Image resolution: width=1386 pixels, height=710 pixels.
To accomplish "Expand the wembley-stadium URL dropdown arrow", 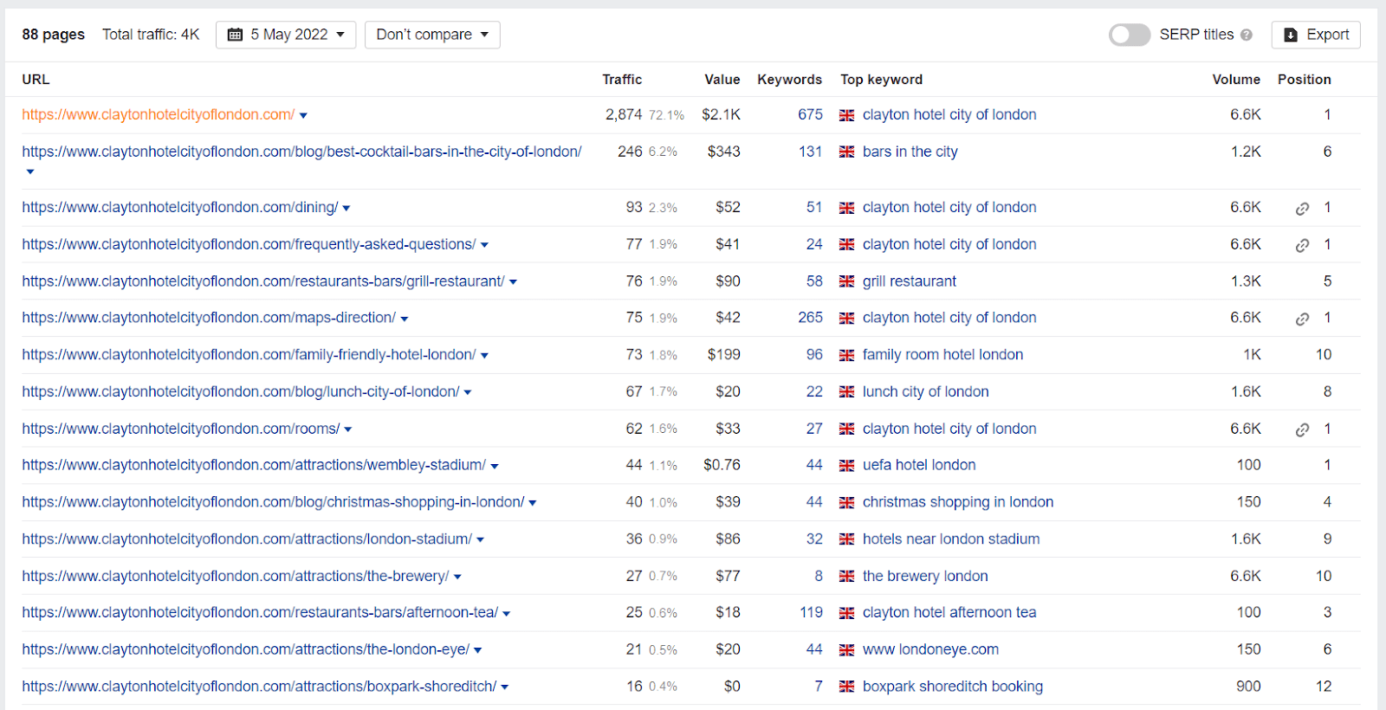I will click(495, 466).
